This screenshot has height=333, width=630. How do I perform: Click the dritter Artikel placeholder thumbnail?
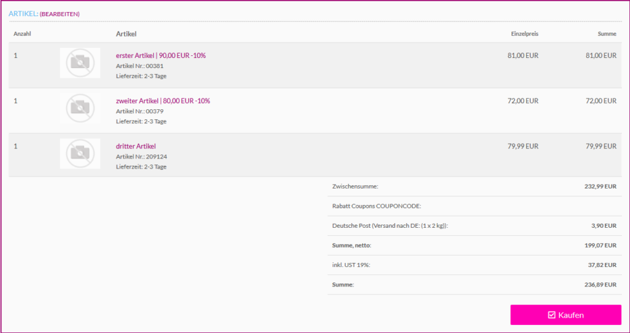80,153
